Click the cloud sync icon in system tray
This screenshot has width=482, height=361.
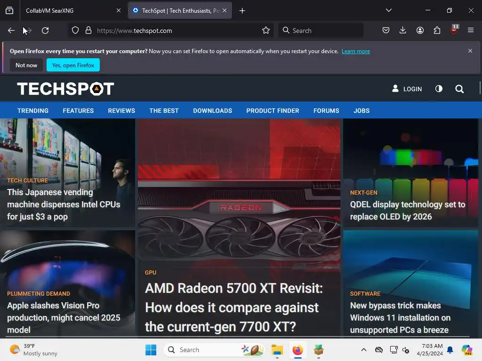click(x=379, y=350)
